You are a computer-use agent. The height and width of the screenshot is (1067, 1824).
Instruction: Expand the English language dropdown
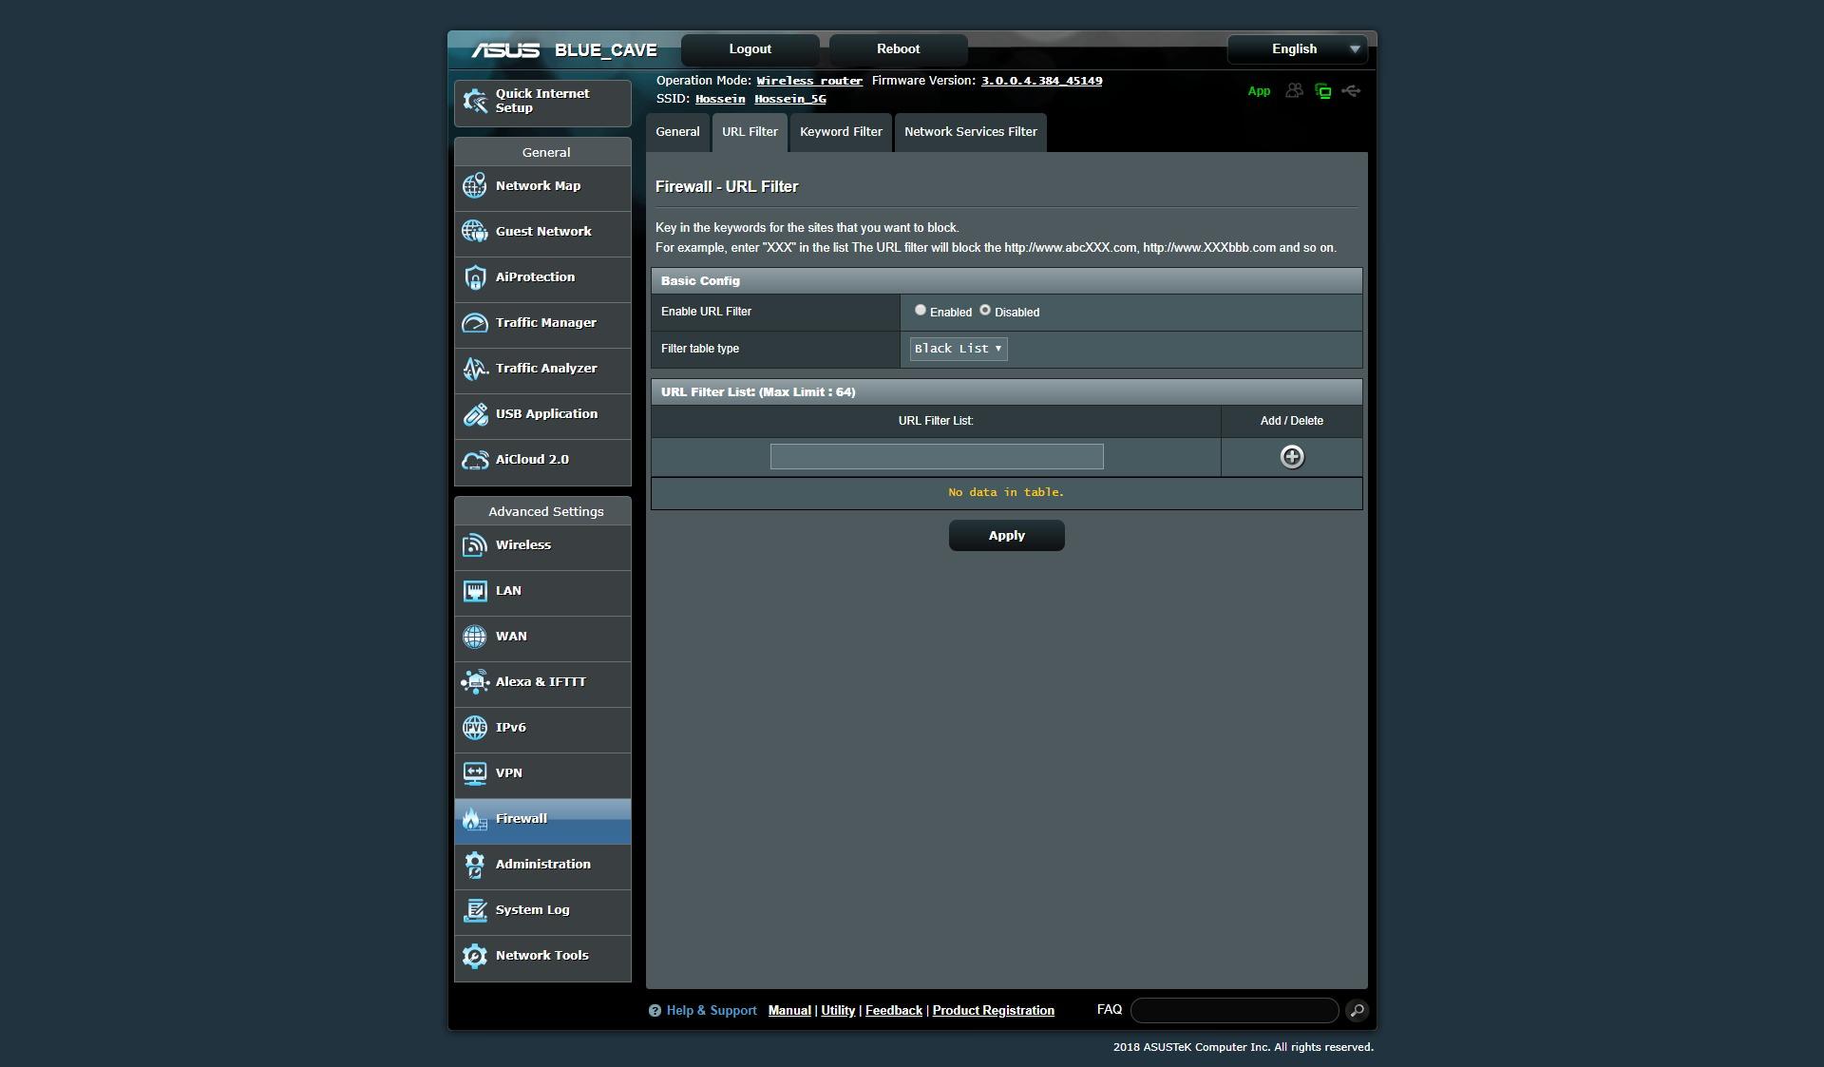pos(1297,49)
